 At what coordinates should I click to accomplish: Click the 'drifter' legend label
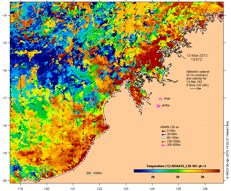pyautogui.click(x=166, y=105)
